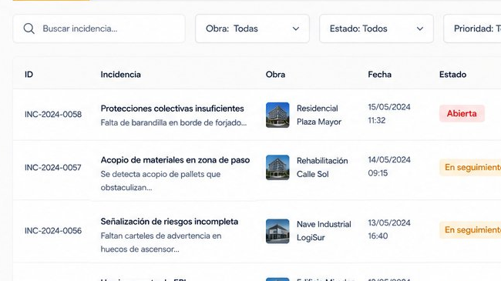The image size is (501, 281).
Task: Click the Residencial Plaza Mayor name
Action: coord(319,115)
